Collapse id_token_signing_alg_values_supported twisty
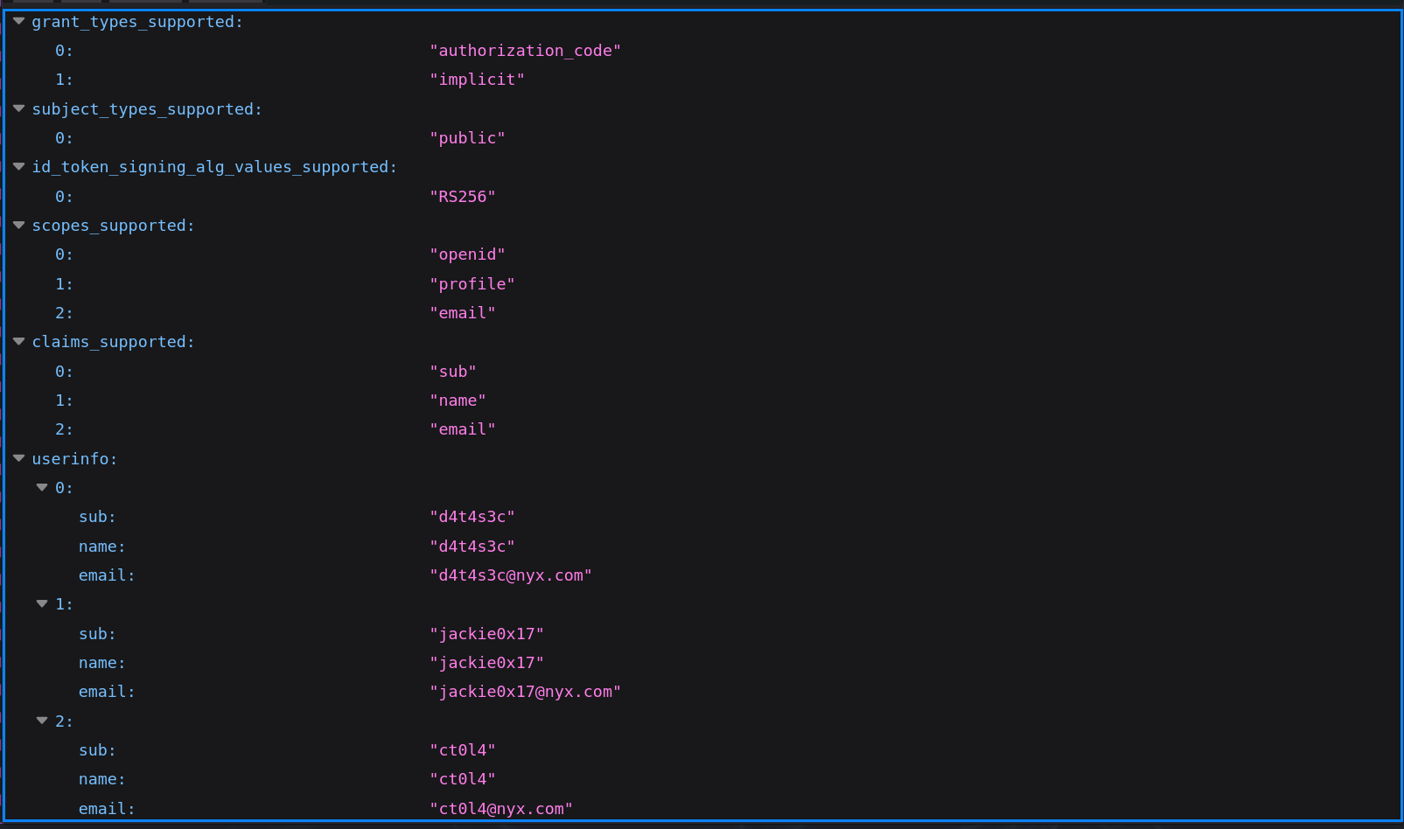This screenshot has width=1404, height=829. 18,167
